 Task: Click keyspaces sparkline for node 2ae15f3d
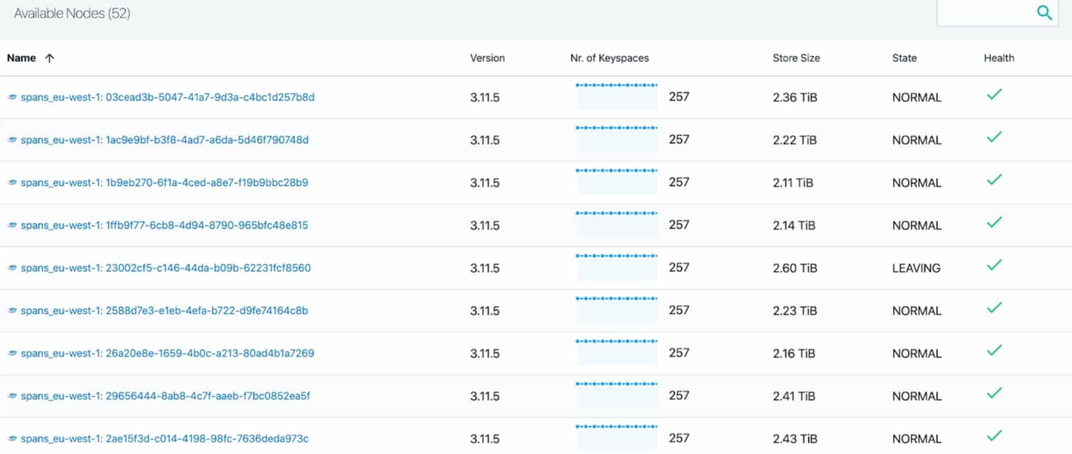[x=616, y=438]
